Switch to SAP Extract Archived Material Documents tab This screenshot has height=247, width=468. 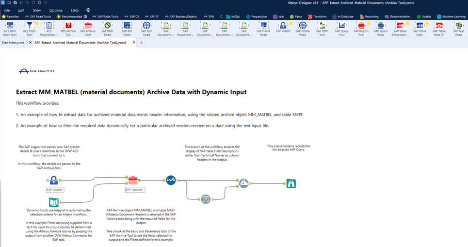point(80,42)
